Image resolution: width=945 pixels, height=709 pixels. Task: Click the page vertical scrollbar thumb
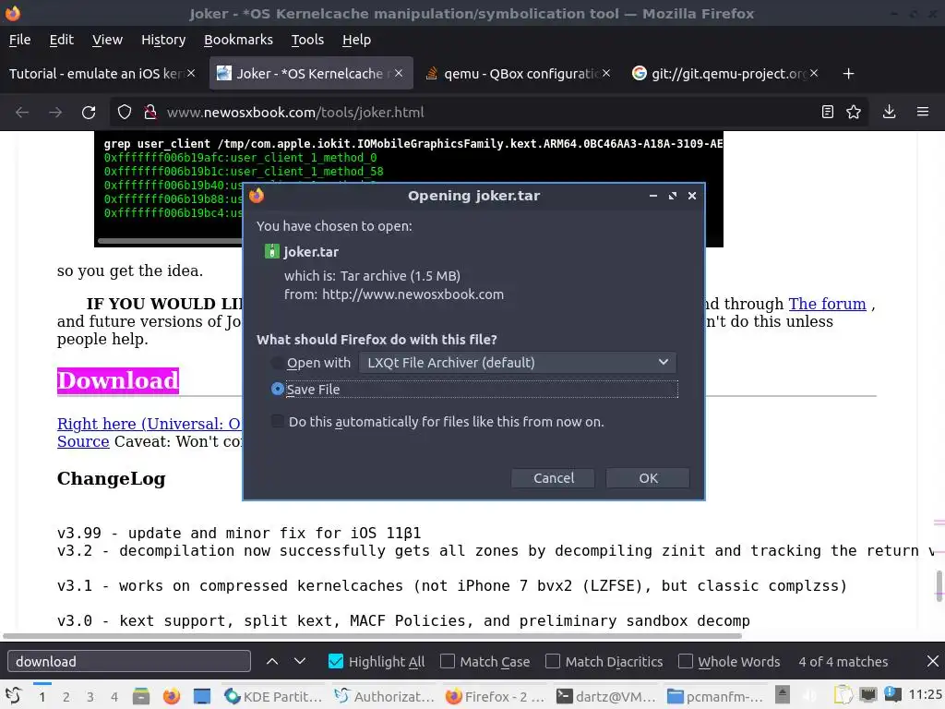939,586
